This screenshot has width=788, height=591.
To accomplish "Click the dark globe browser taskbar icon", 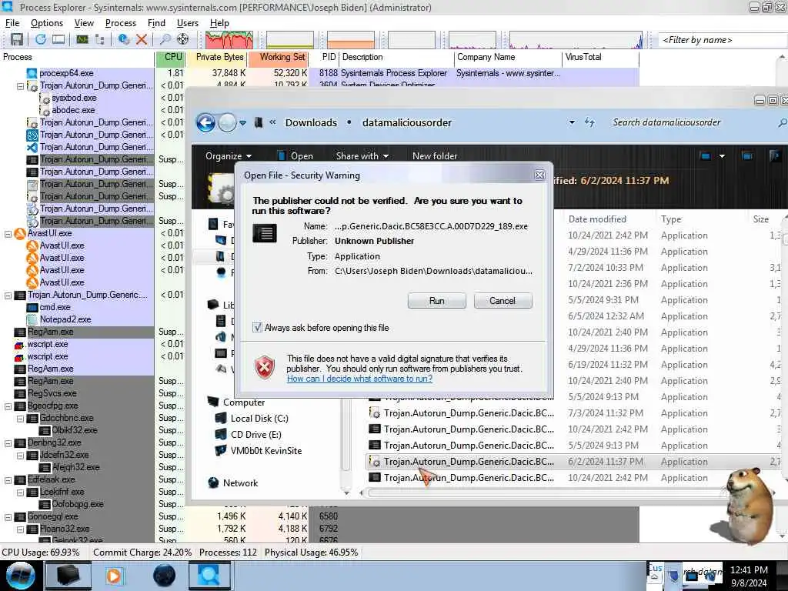I will coord(164,576).
